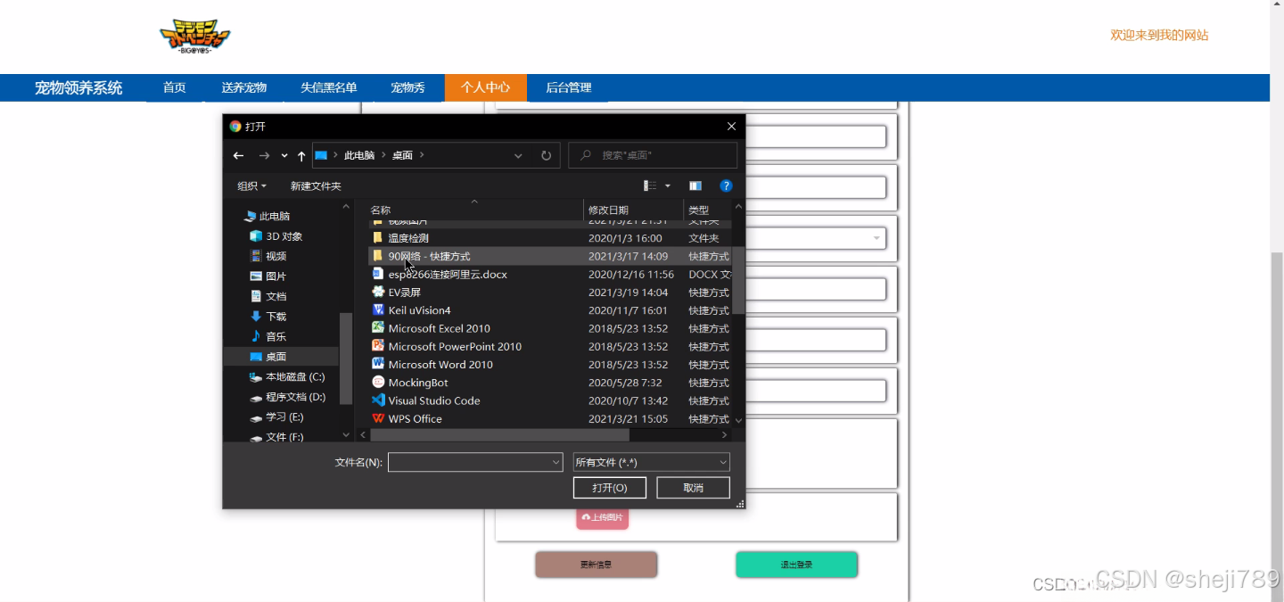
Task: Select the 90网络 - 快捷方式 item
Action: 429,256
